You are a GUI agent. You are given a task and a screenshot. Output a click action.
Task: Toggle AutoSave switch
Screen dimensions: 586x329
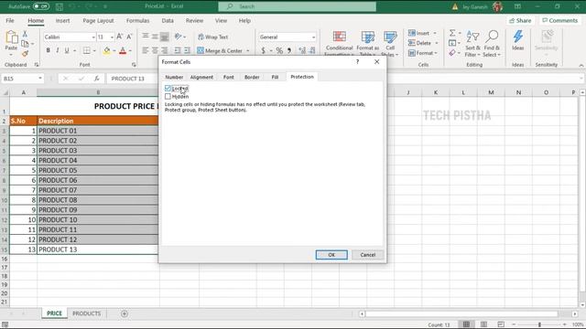pyautogui.click(x=40, y=6)
